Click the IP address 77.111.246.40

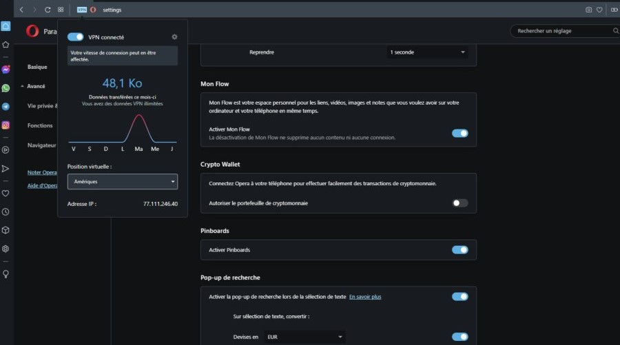click(x=160, y=204)
